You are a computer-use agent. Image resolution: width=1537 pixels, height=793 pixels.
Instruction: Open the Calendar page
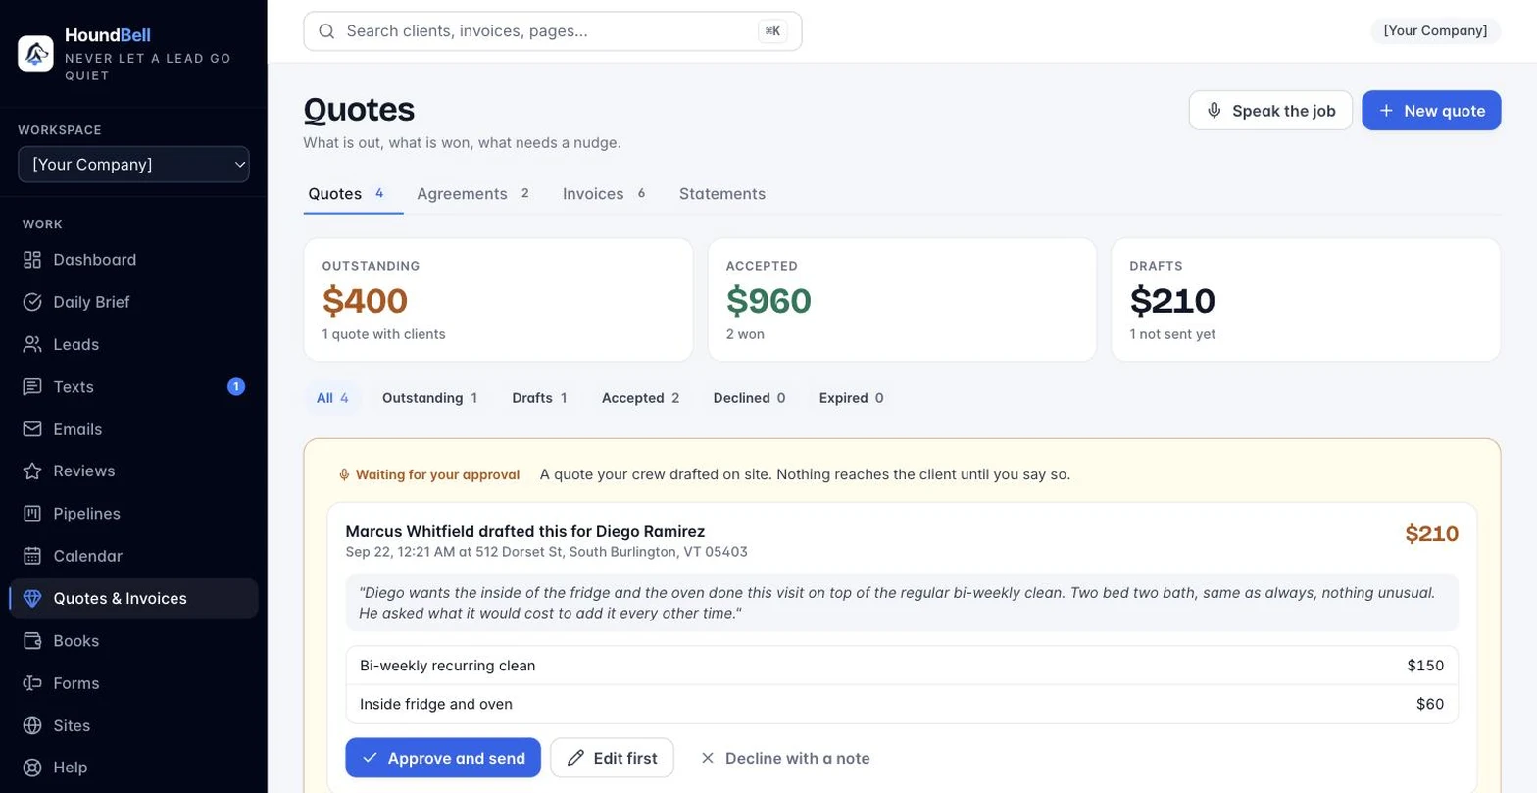pyautogui.click(x=133, y=556)
